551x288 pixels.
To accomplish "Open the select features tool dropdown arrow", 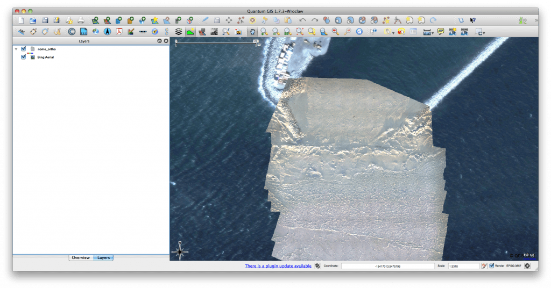I will (x=393, y=33).
